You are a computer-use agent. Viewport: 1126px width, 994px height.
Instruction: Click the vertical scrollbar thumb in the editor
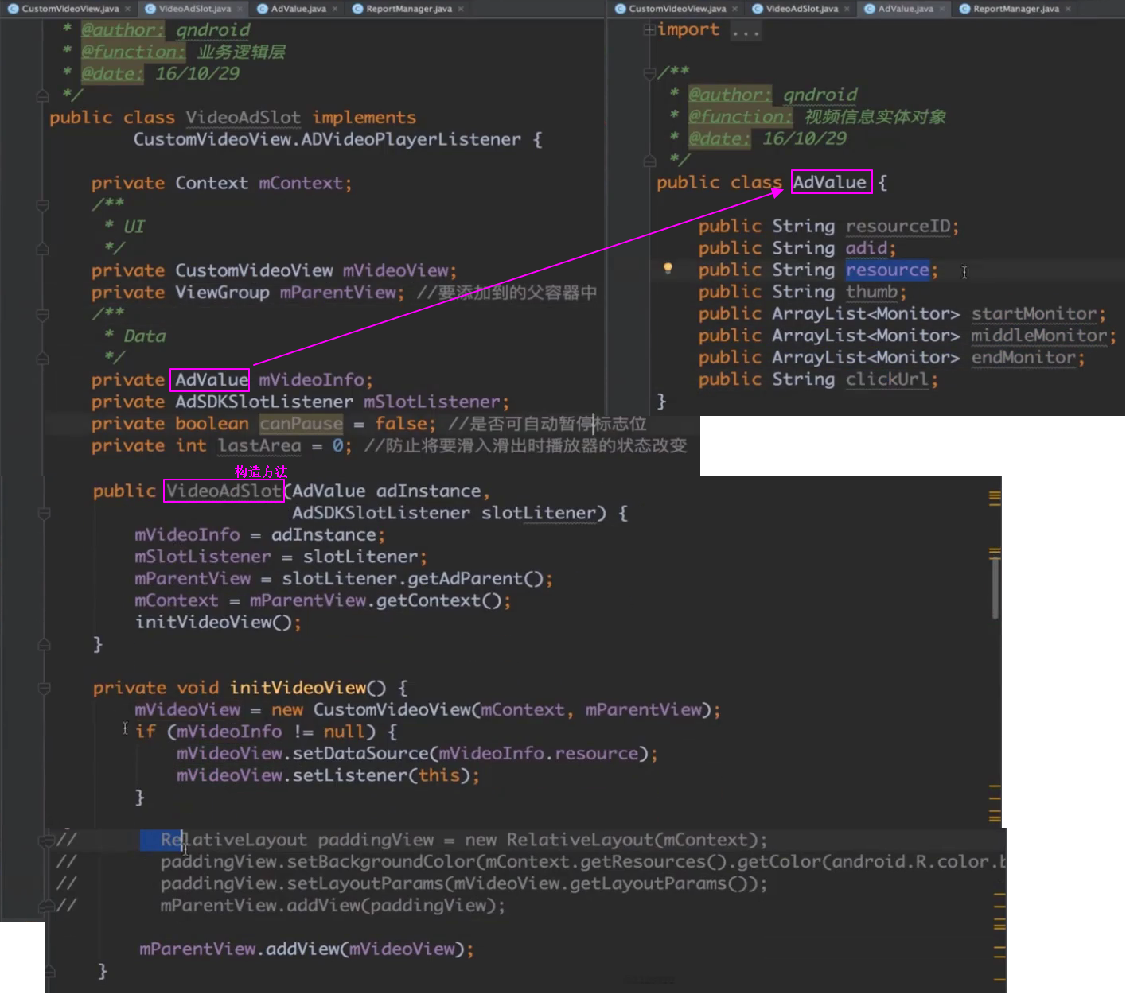point(995,587)
